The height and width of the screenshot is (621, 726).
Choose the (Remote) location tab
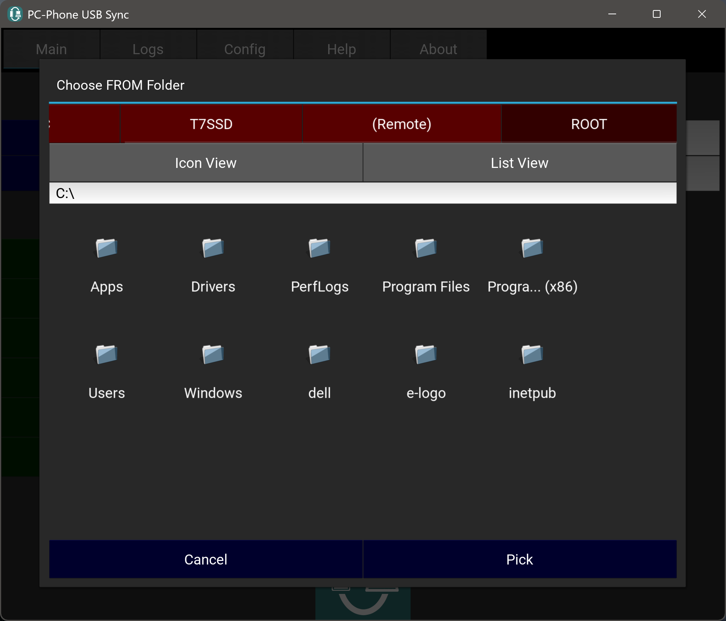point(401,124)
